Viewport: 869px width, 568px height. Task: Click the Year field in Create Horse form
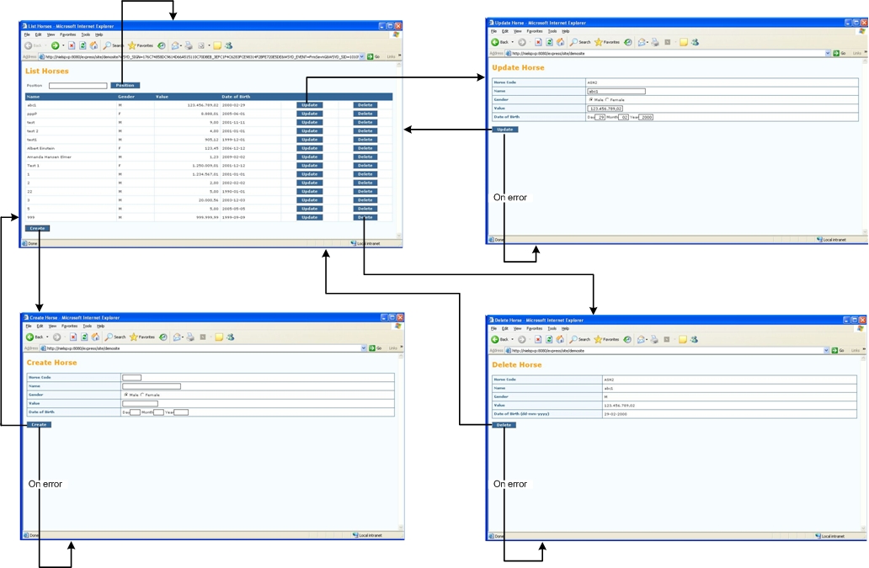coord(181,412)
